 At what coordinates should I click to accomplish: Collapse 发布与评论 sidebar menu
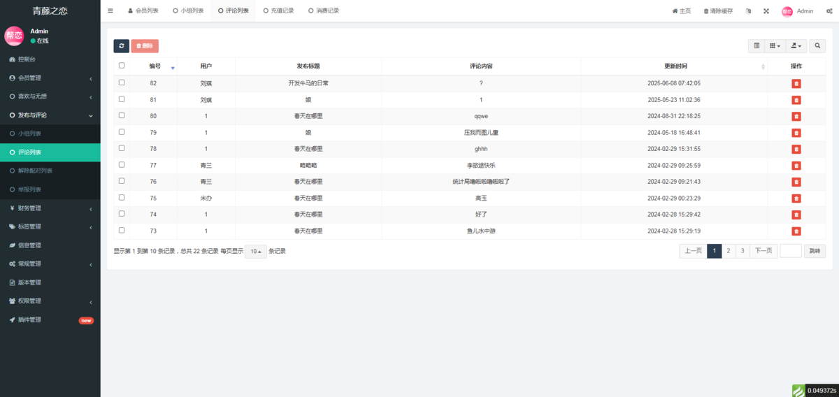(x=50, y=115)
